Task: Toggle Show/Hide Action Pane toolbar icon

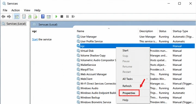Action: [x=49, y=17]
